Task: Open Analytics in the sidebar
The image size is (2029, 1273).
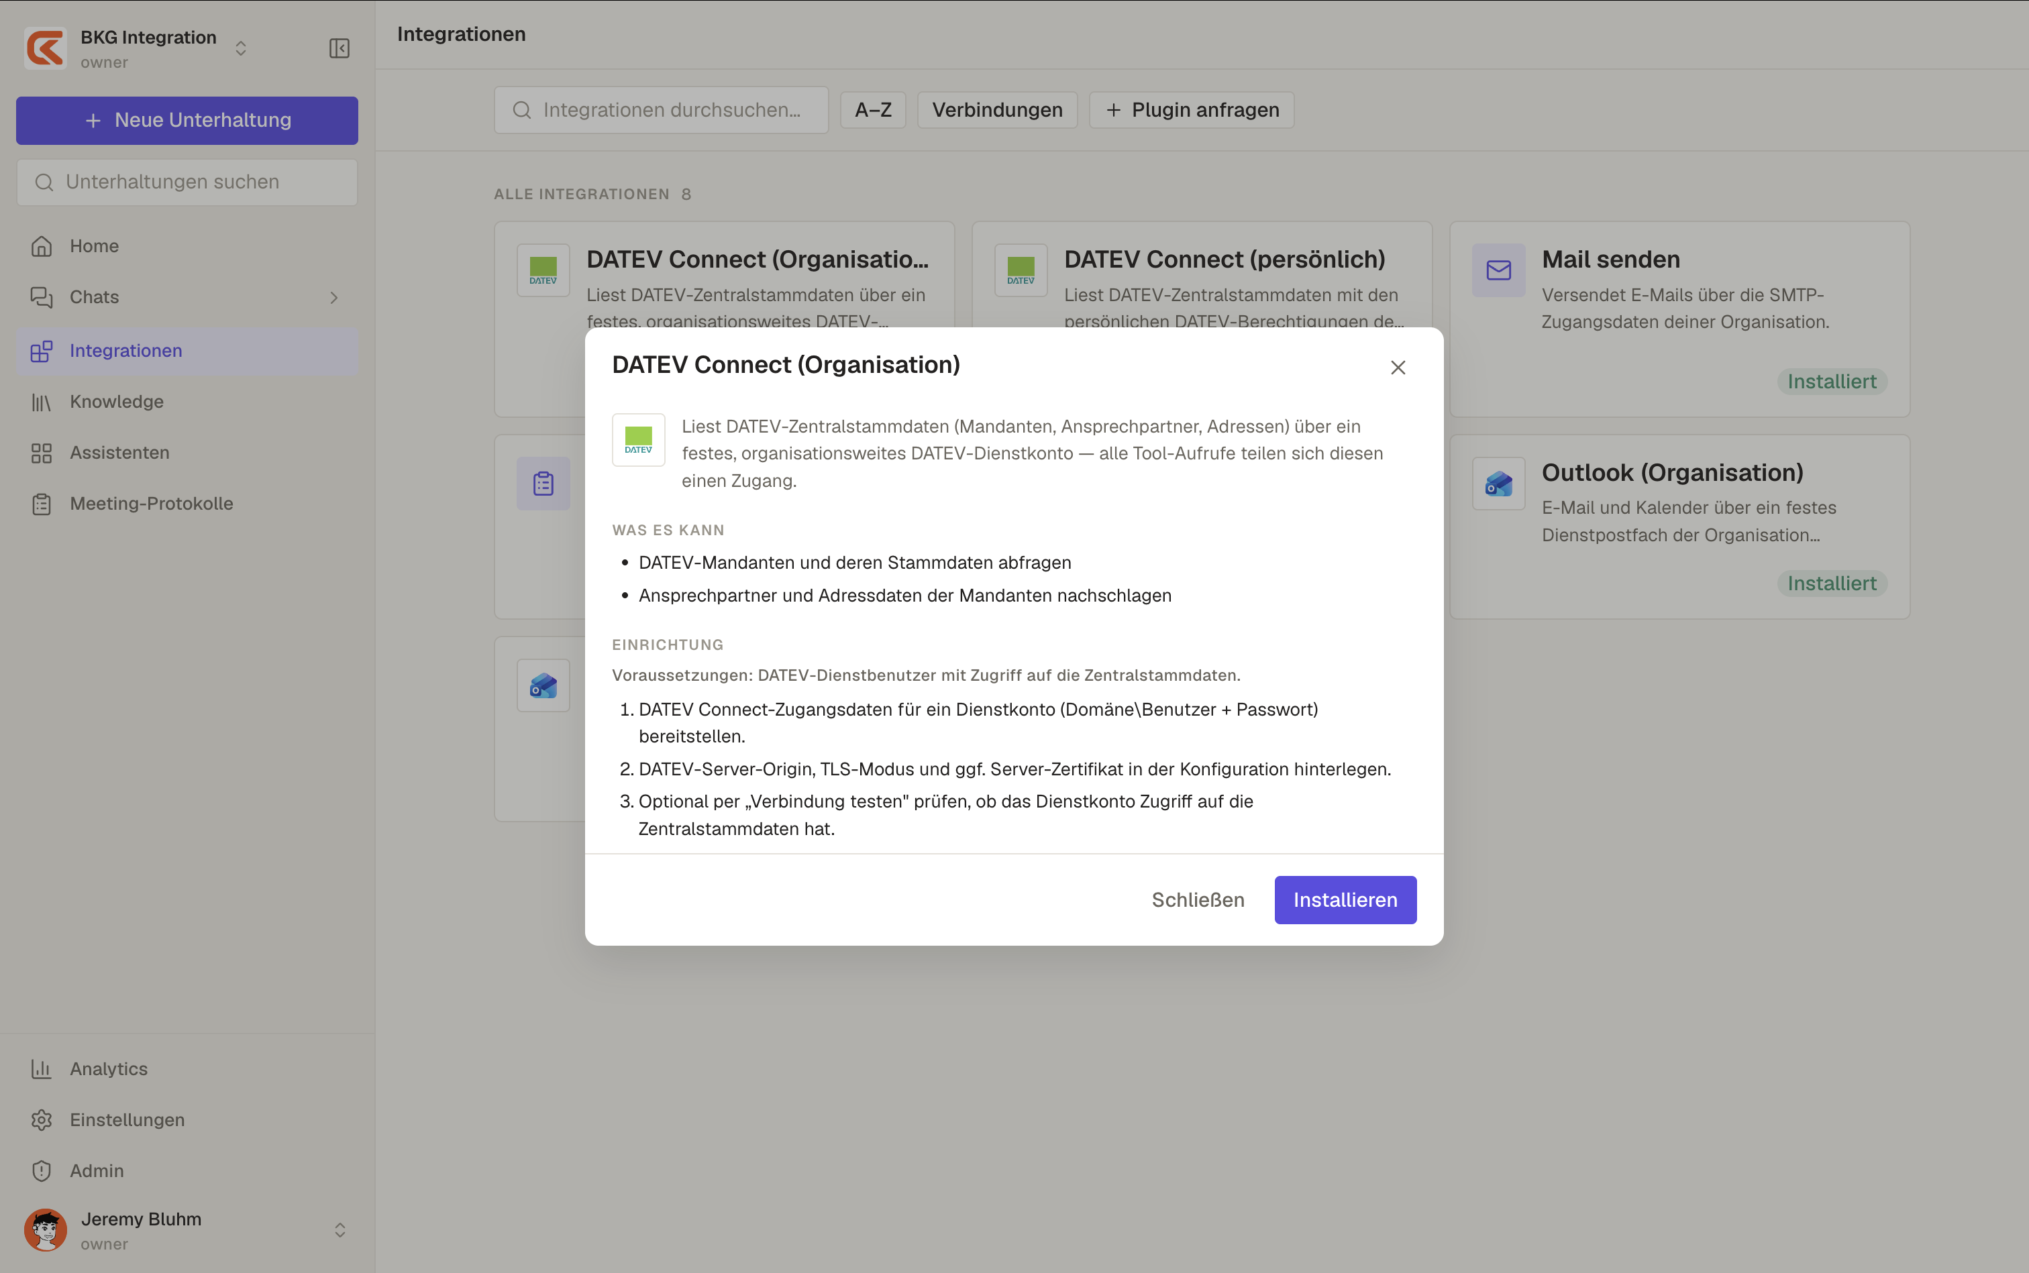Action: tap(187, 1068)
